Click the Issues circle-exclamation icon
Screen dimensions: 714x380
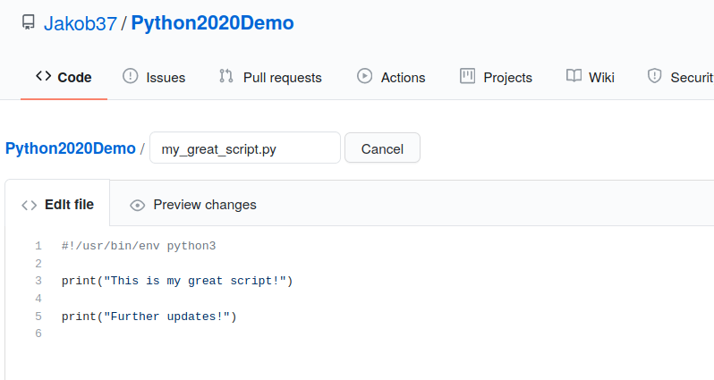[131, 76]
